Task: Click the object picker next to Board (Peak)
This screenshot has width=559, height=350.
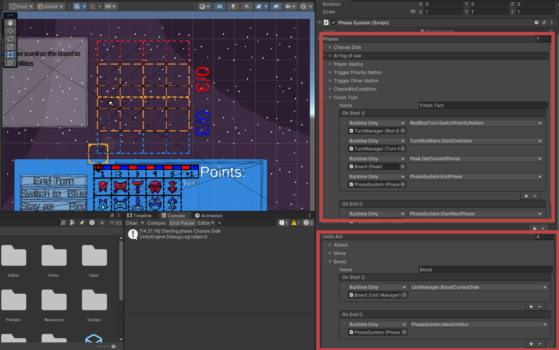Action: click(x=403, y=167)
